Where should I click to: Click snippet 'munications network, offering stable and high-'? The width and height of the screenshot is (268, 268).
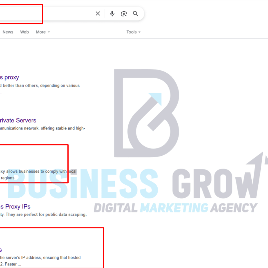click(x=43, y=128)
